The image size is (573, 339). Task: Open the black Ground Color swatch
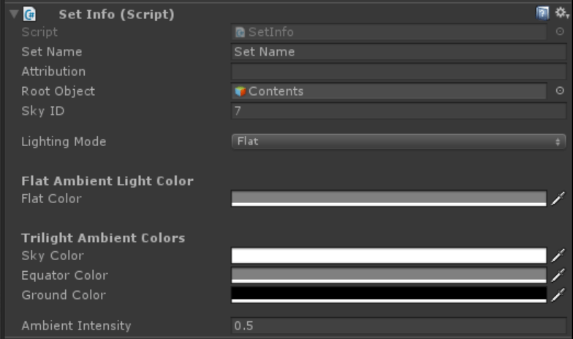[x=389, y=295]
